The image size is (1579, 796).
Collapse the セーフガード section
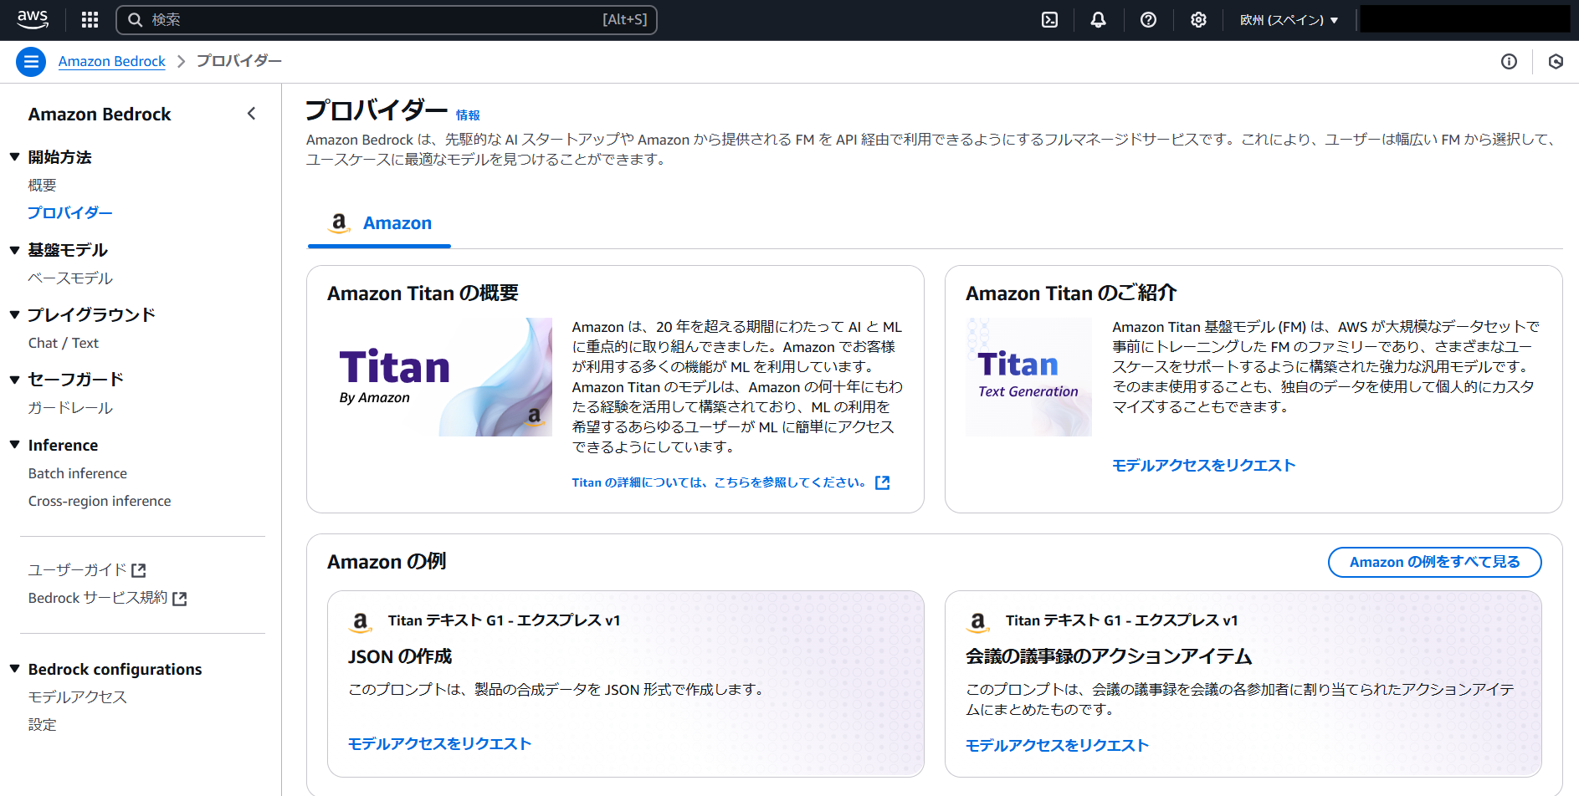(14, 379)
